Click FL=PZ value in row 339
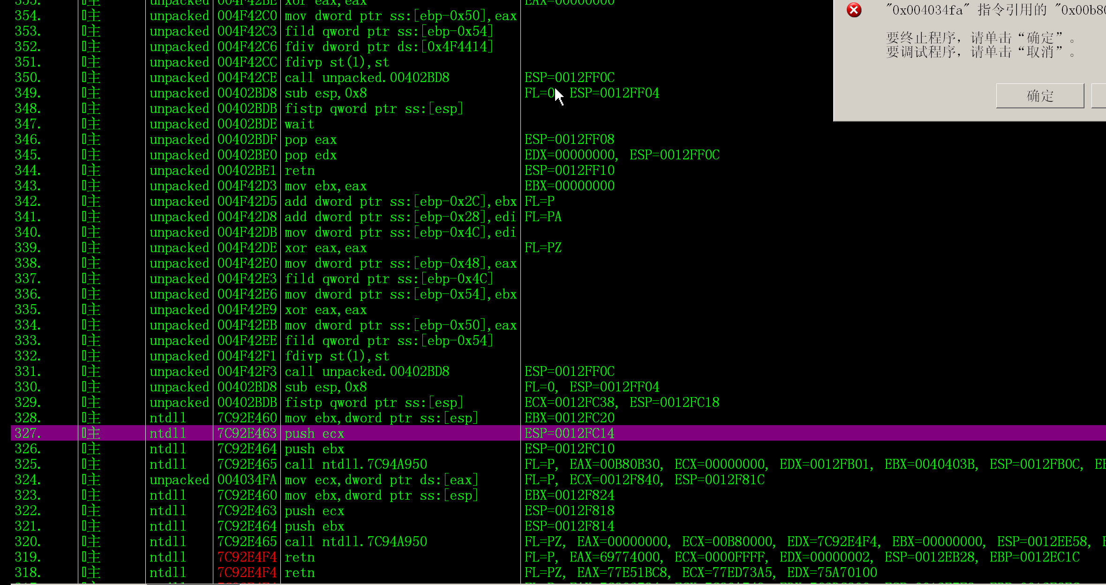This screenshot has width=1106, height=585. tap(543, 248)
